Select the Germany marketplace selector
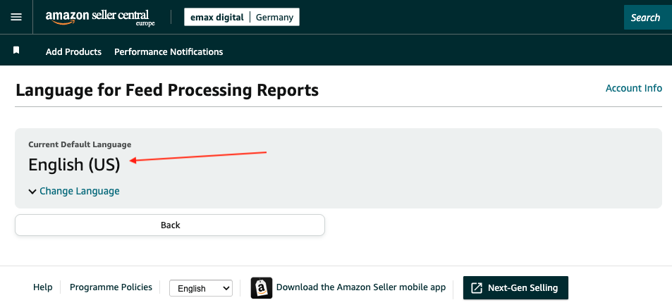Viewport: 672px width, 305px height. point(275,18)
